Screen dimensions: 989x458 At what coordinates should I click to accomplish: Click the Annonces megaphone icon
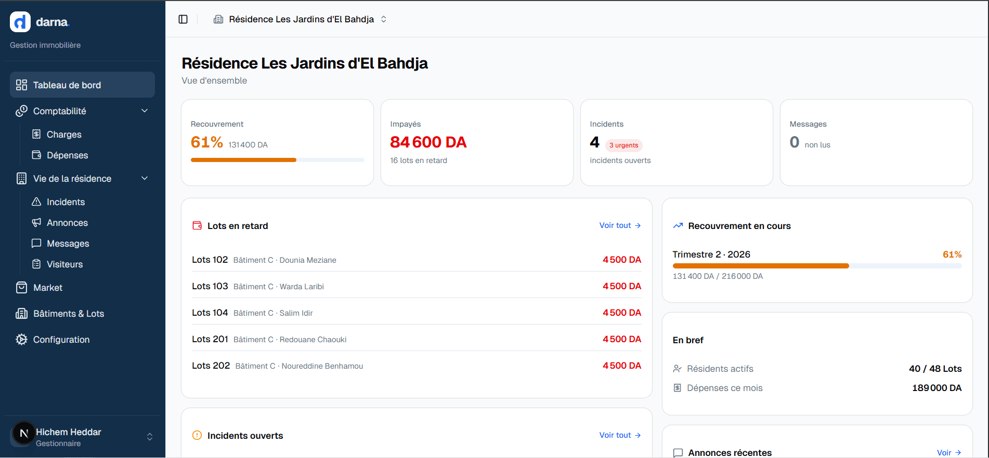(x=36, y=222)
